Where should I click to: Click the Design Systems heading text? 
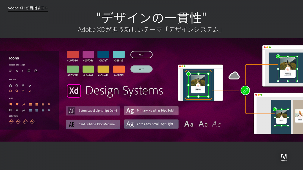[x=124, y=91]
